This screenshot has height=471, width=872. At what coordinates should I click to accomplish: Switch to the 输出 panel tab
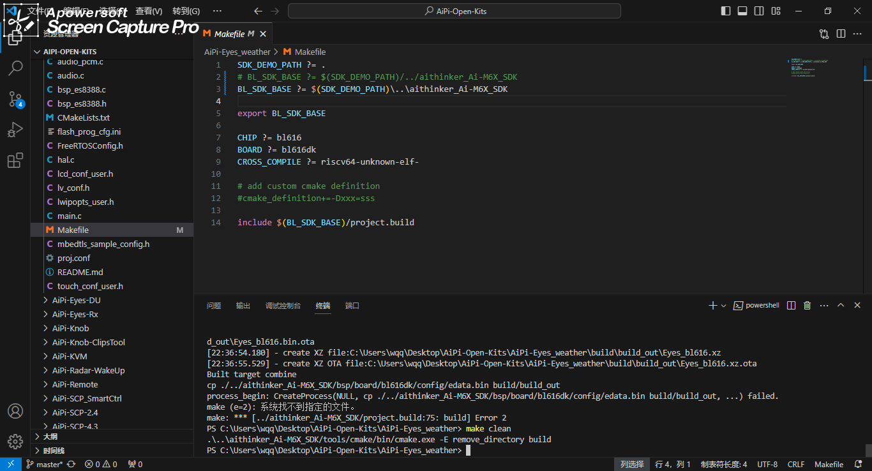click(243, 306)
